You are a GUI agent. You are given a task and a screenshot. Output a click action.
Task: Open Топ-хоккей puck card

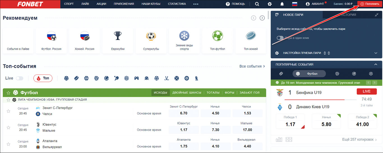coord(251,41)
